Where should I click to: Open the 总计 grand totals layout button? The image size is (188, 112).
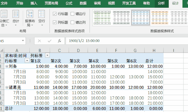point(16,18)
